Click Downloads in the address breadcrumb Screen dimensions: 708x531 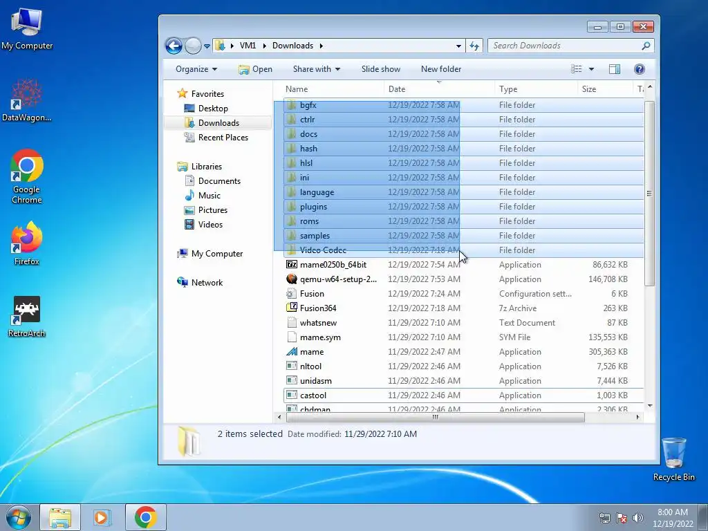coord(292,46)
